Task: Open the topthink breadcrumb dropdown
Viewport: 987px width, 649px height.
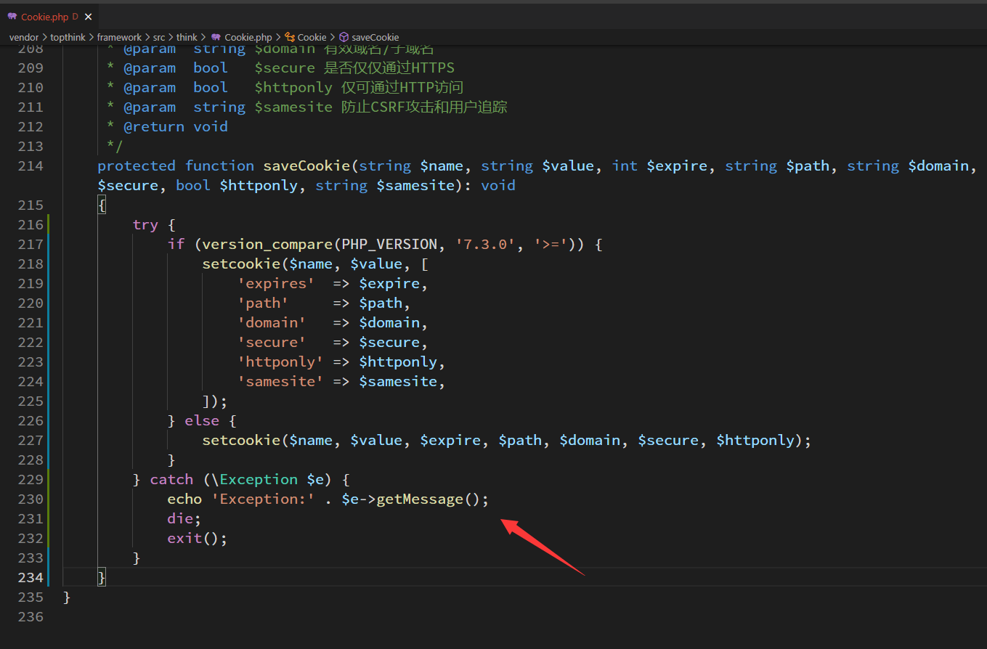Action: pos(68,37)
